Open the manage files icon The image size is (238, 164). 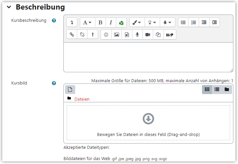(x=158, y=35)
